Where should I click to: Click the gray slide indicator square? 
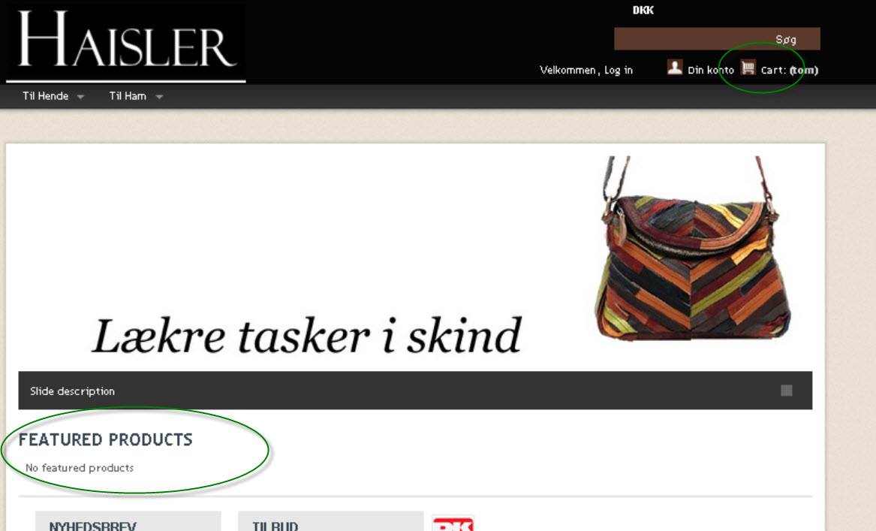pyautogui.click(x=787, y=390)
